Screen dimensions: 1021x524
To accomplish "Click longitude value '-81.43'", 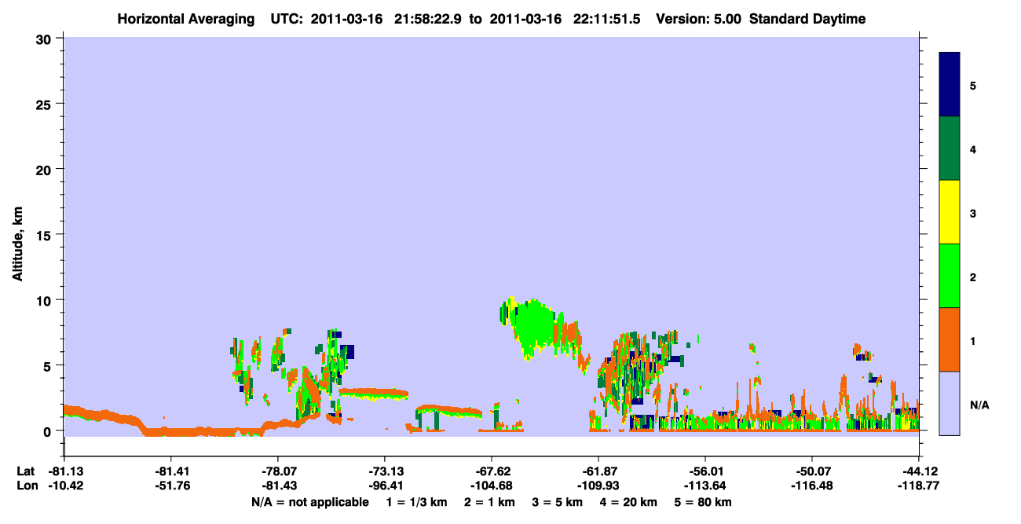I will [x=277, y=486].
